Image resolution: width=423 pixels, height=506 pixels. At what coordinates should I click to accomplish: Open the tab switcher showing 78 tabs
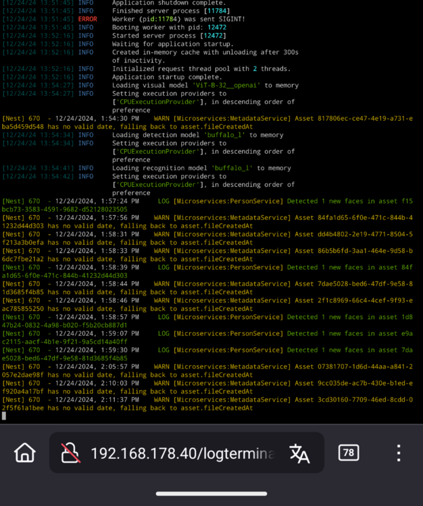click(349, 453)
